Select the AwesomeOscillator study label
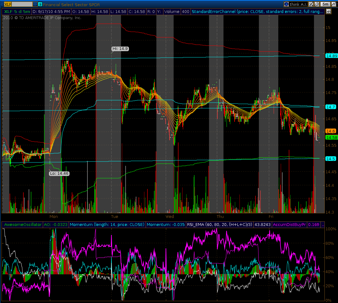This screenshot has width=338, height=303. click(23, 224)
